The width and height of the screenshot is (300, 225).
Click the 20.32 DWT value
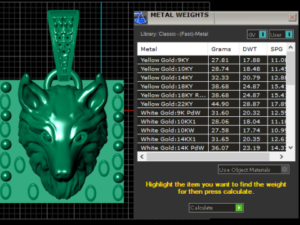pyautogui.click(x=251, y=112)
